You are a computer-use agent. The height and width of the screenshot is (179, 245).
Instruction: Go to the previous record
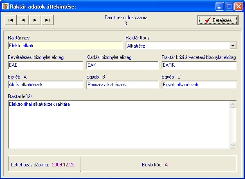point(23,20)
